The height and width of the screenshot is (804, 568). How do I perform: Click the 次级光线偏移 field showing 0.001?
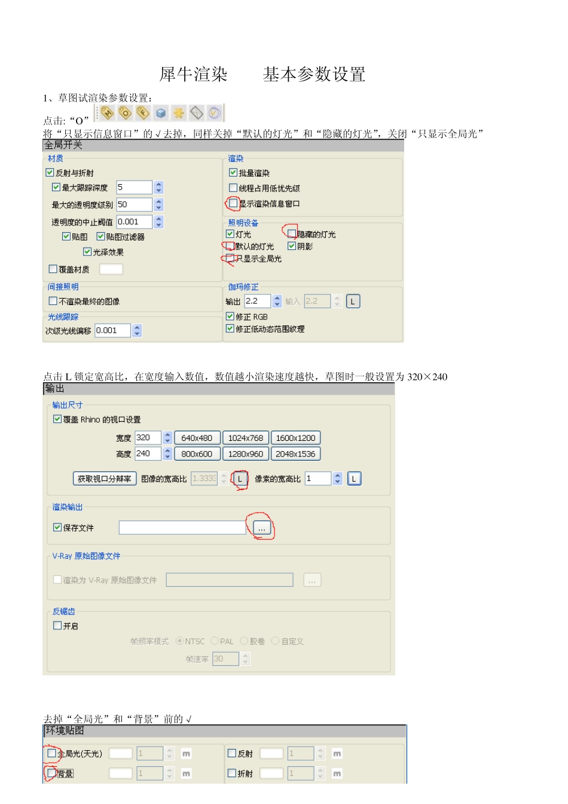click(114, 330)
